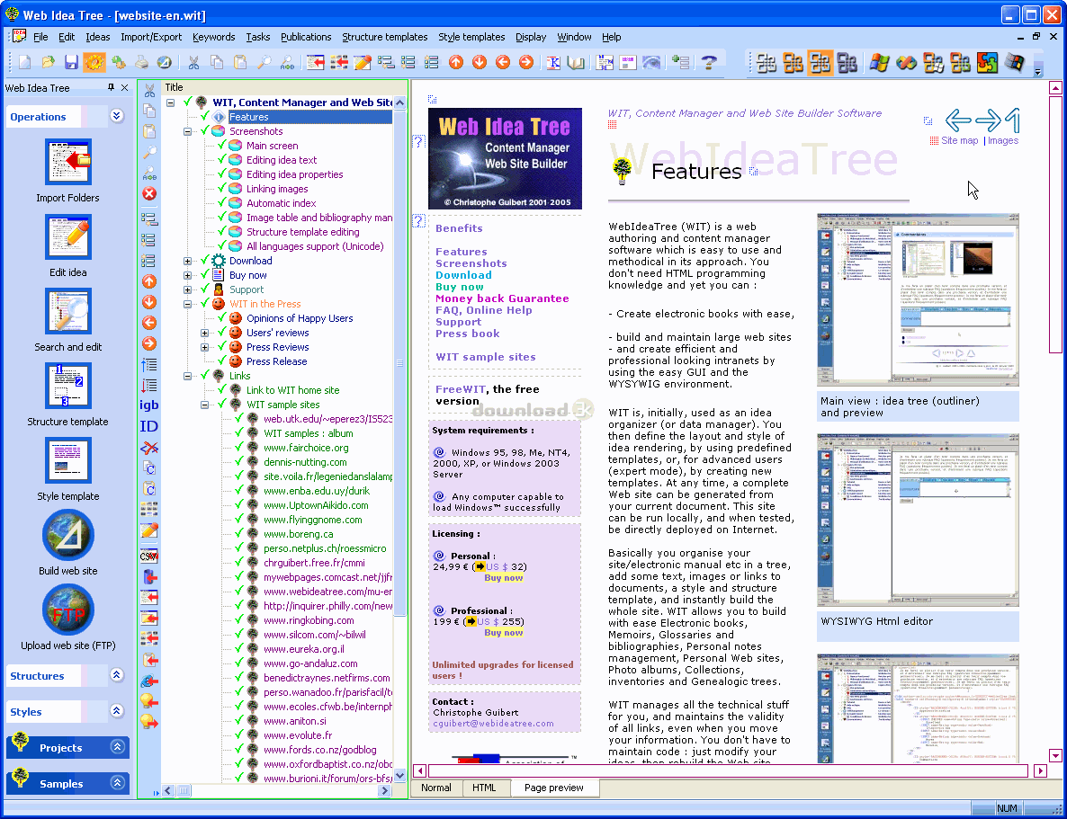
Task: Expand the Structures panel section
Action: coord(116,675)
